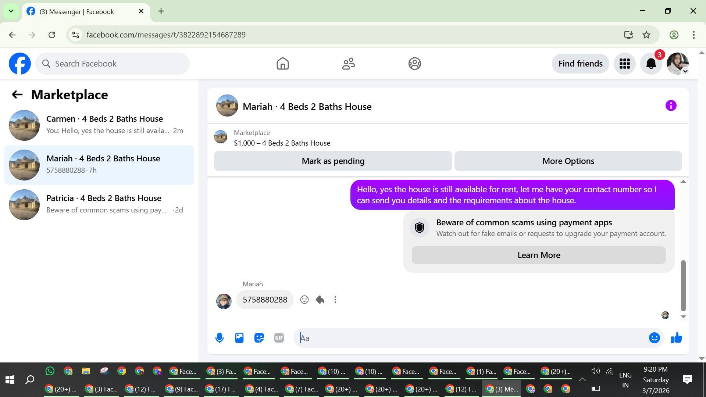
Task: Click the chat scroll-down arrow
Action: [683, 317]
